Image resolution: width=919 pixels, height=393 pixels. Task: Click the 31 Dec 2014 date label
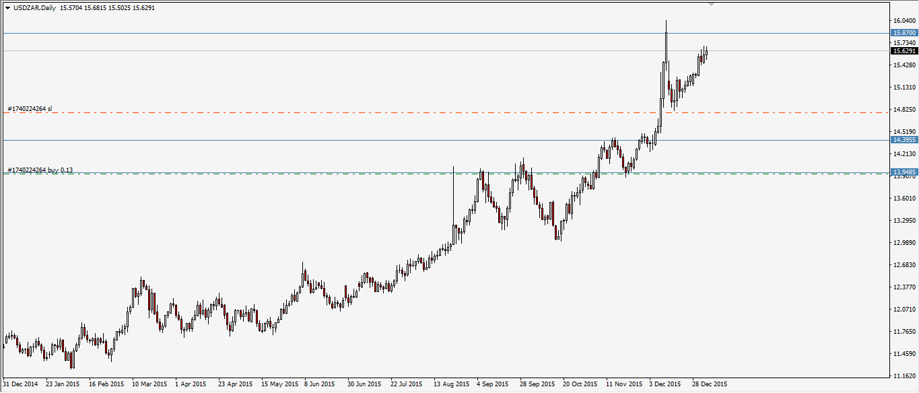(x=20, y=384)
